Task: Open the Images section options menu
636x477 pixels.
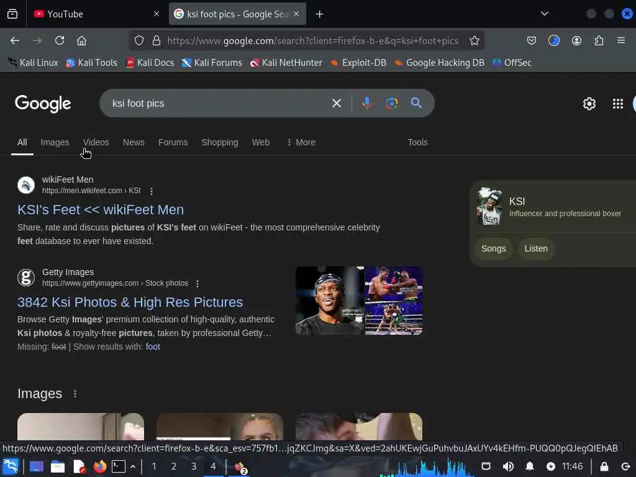Action: [75, 394]
